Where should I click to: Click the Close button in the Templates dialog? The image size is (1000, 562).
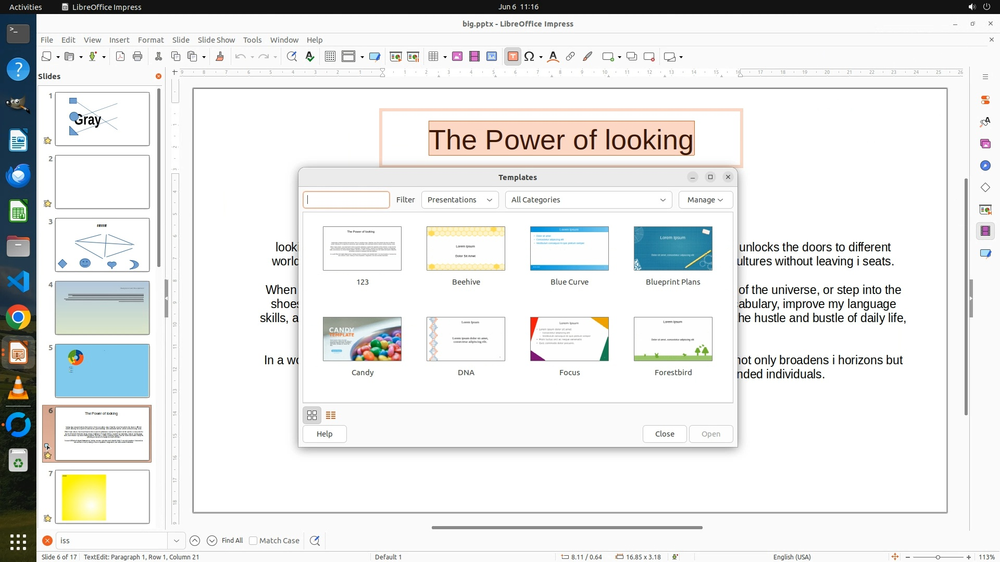point(664,434)
